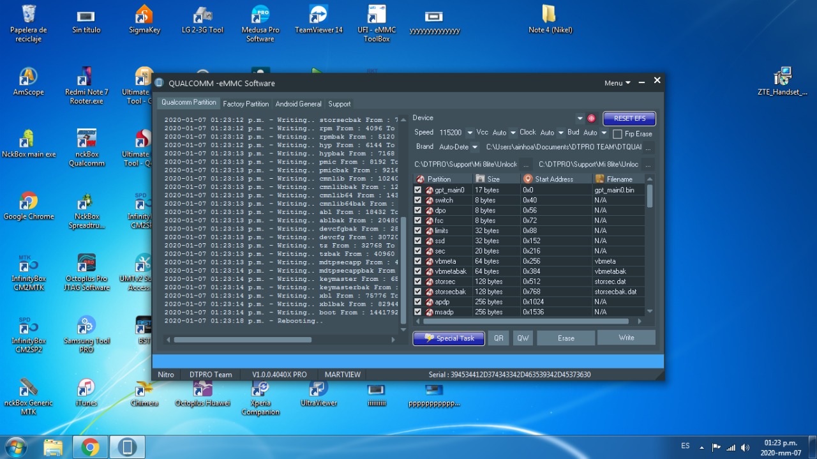
Task: Click the Partition column header icon
Action: point(420,179)
